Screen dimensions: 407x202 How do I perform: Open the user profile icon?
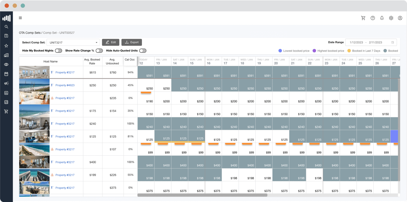click(400, 18)
